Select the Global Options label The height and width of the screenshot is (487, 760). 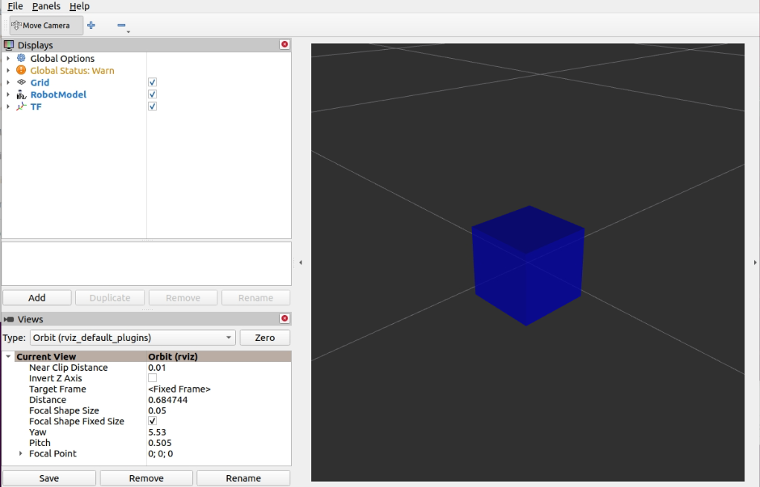tap(62, 58)
